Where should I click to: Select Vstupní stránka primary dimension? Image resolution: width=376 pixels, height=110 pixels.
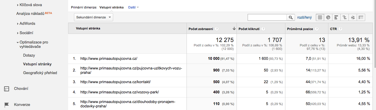111,7
